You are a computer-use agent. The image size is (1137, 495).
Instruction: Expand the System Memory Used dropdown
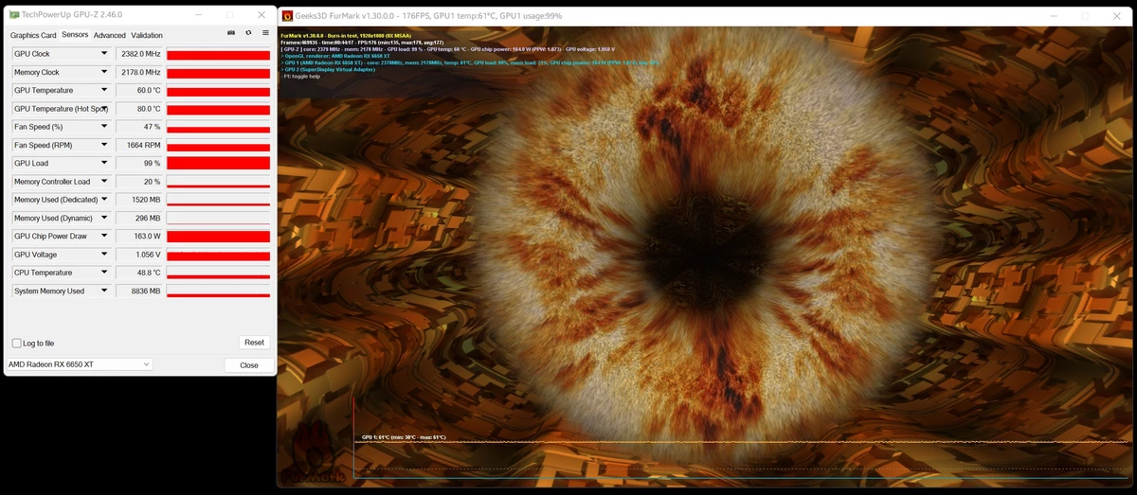point(104,291)
